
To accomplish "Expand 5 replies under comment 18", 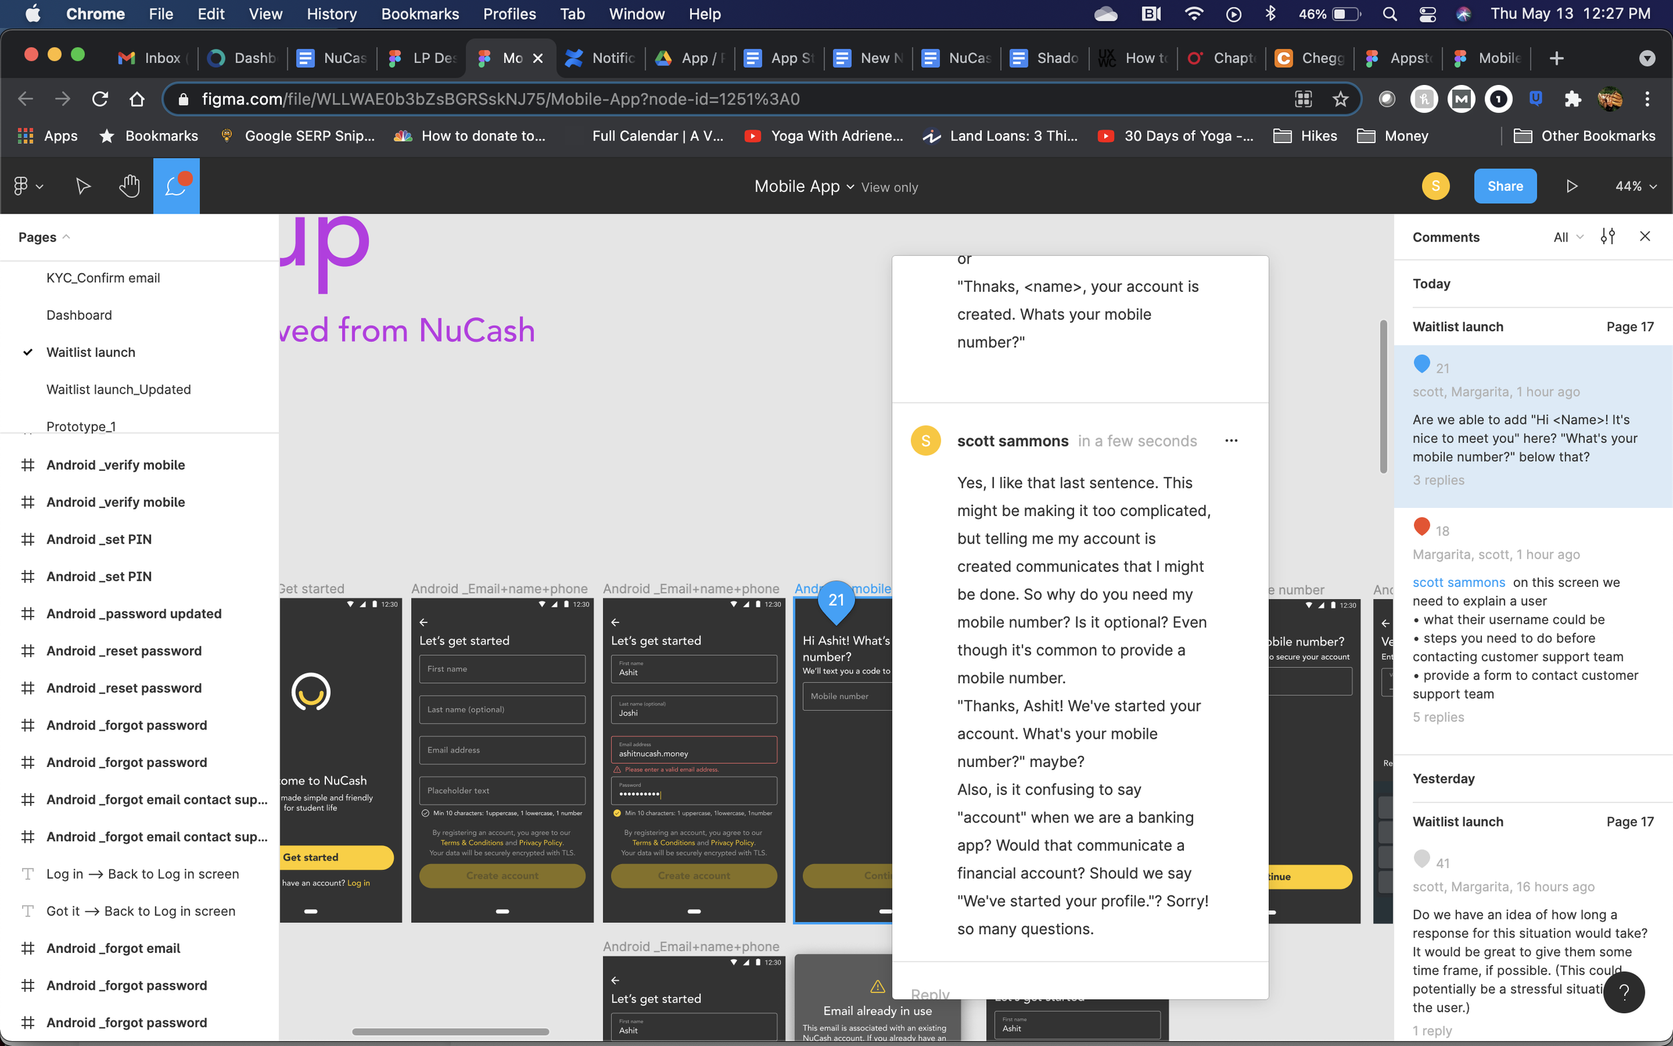I will [1438, 717].
